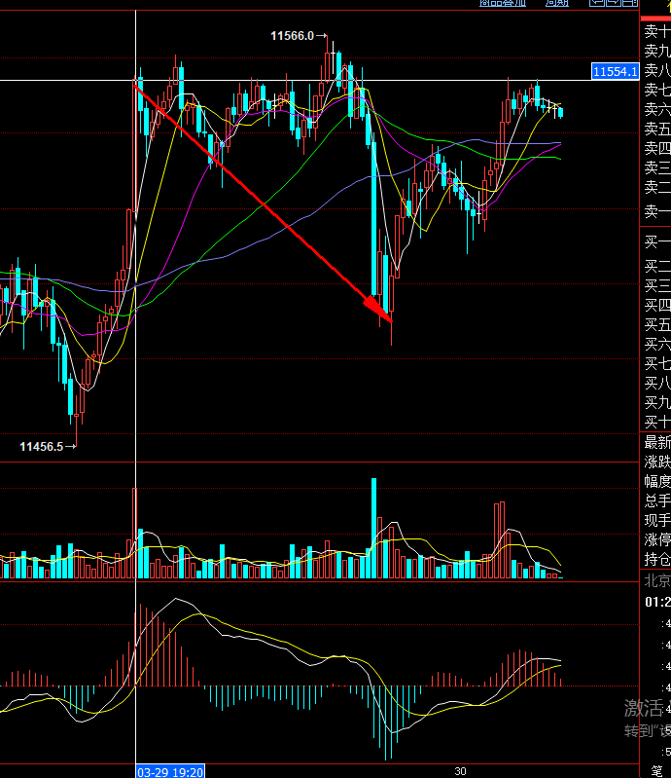Select the 卖九 row in the order book
Image resolution: width=671 pixels, height=778 pixels.
657,51
